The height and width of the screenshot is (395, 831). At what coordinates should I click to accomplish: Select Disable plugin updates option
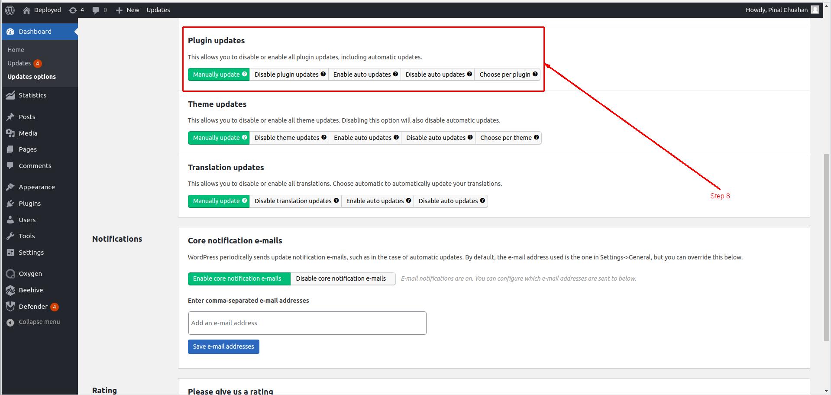[x=289, y=74]
